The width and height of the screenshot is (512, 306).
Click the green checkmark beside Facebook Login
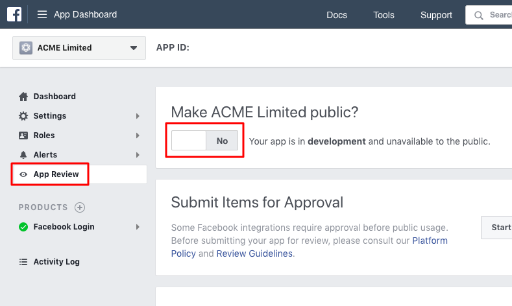tap(23, 227)
